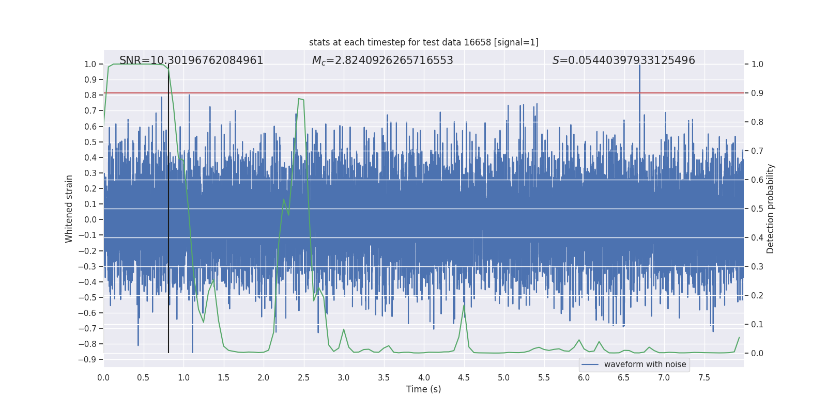
Task: Select the SNR value annotation text
Action: pos(191,60)
